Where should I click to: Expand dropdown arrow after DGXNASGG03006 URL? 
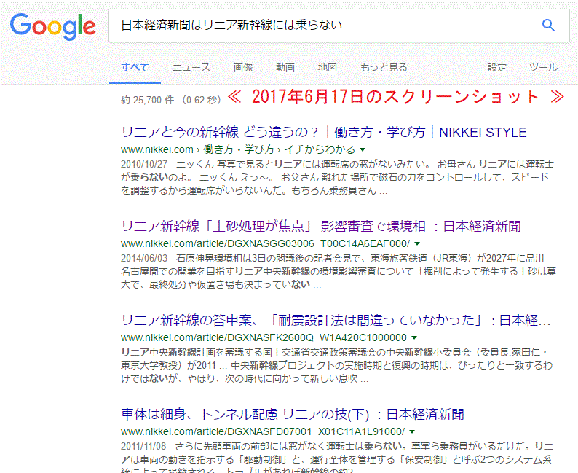[x=417, y=243]
